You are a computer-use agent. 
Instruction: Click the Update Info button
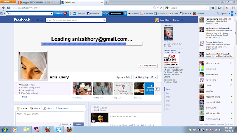124,77
